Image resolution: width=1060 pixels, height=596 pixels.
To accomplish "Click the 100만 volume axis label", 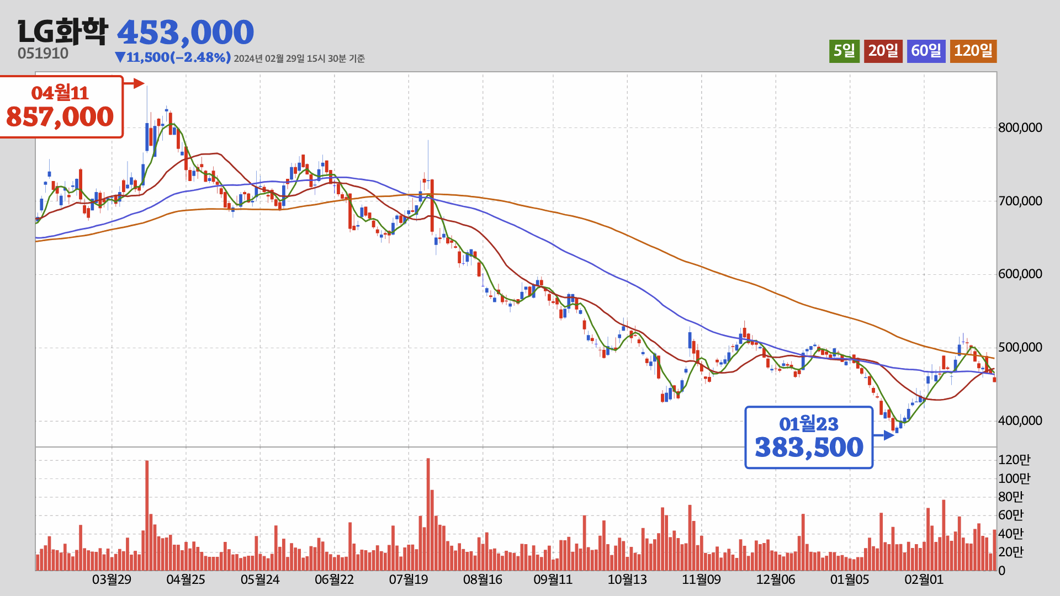I will 1014,478.
